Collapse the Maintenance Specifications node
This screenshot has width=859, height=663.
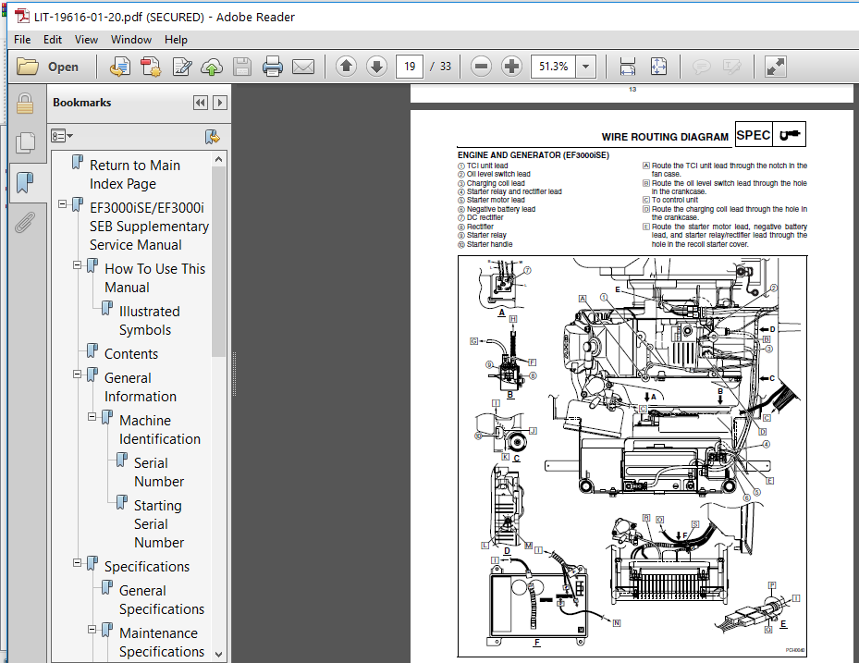click(92, 630)
